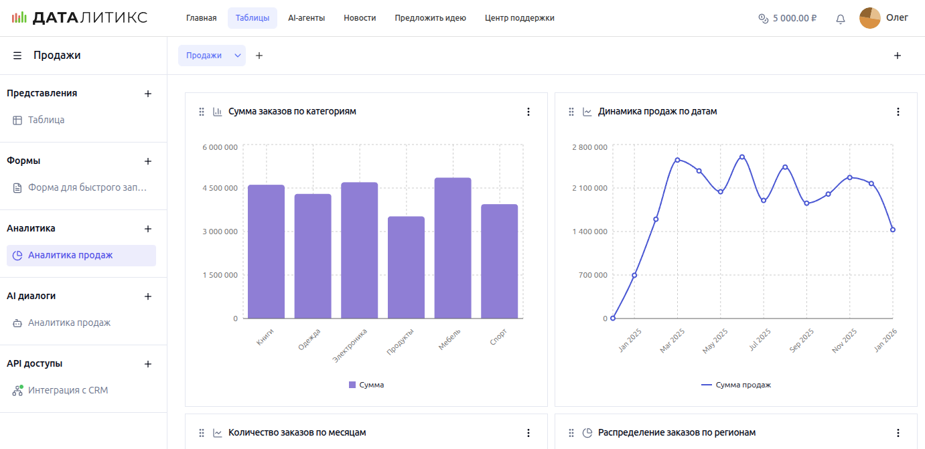Add API access with plus icon
The height and width of the screenshot is (449, 925).
[148, 364]
